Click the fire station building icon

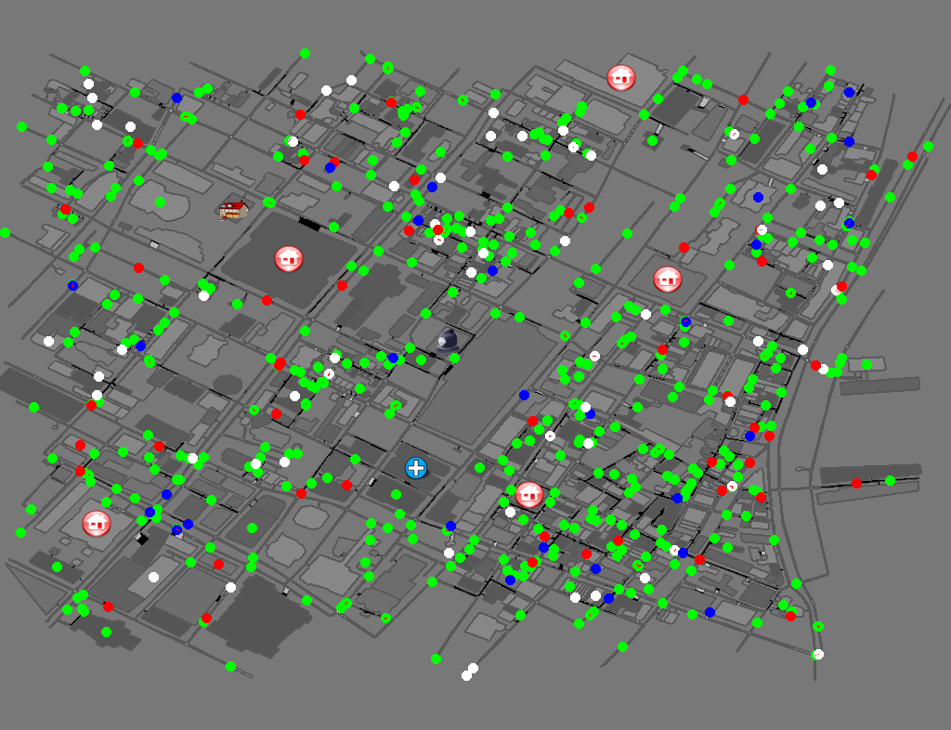pyautogui.click(x=233, y=211)
